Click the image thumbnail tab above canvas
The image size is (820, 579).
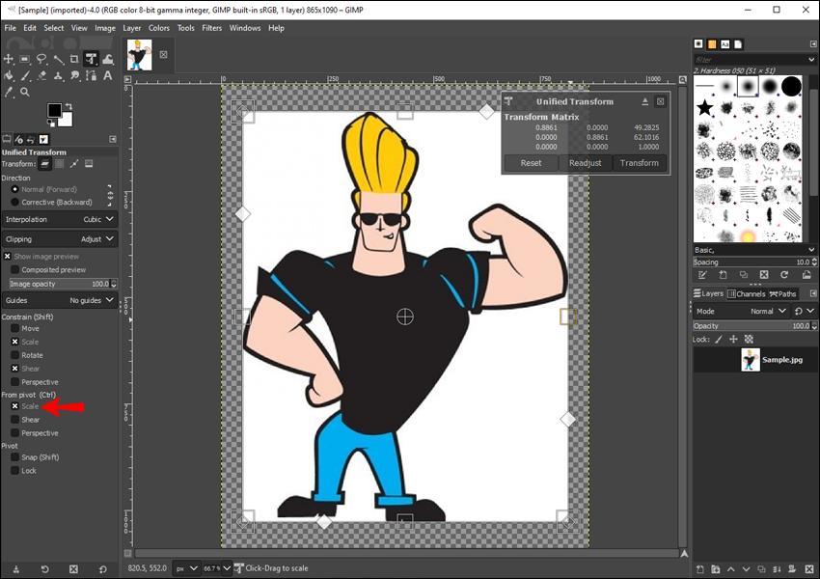pyautogui.click(x=139, y=55)
